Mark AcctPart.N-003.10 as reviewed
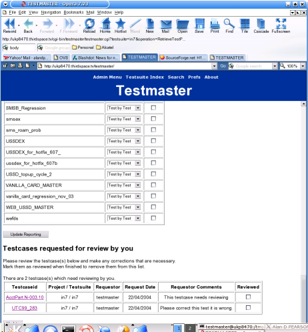The width and height of the screenshot is (308, 332). coord(248,297)
